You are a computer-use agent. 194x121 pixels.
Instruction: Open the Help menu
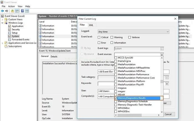[x=28, y=6]
